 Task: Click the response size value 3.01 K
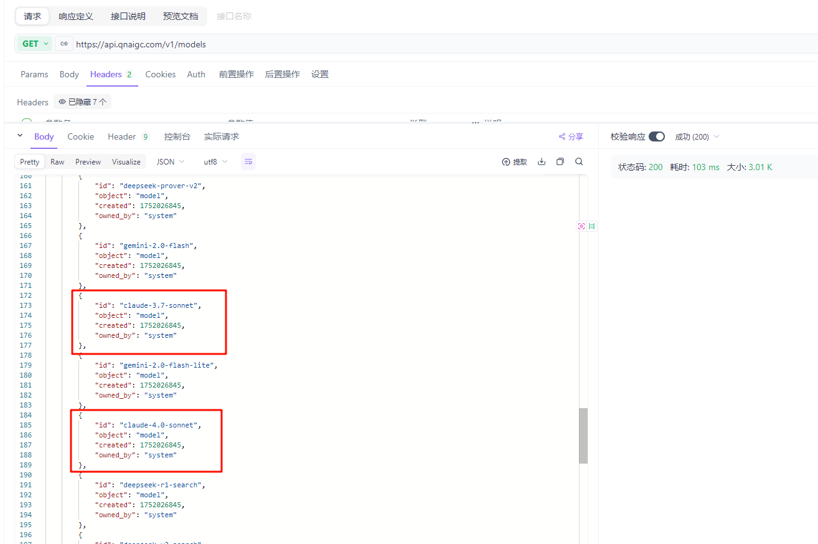(760, 167)
